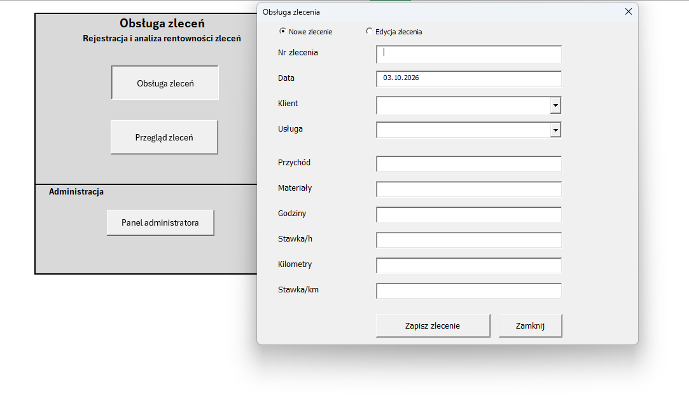689x396 pixels.
Task: Select the Materiały input box
Action: 469,189
